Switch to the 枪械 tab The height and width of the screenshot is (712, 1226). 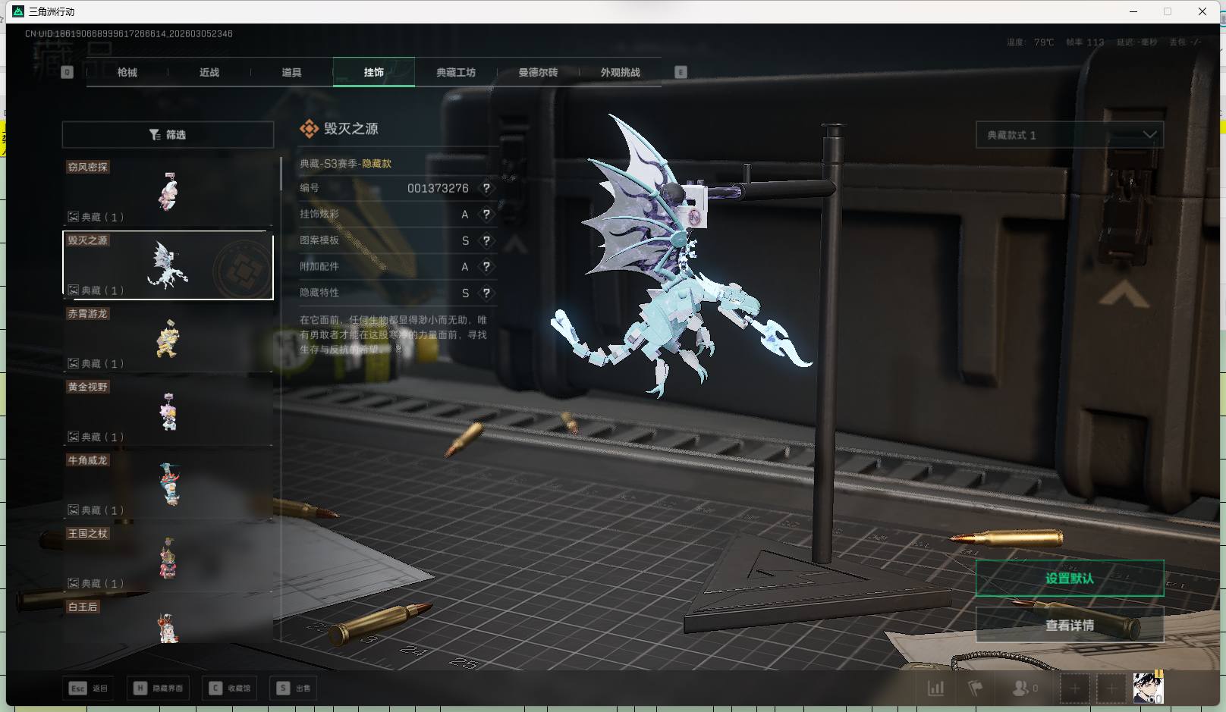[x=127, y=73]
